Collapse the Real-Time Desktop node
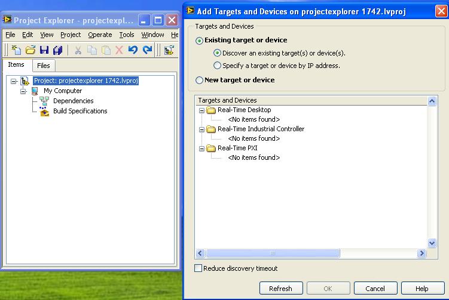The height and width of the screenshot is (300, 449). click(201, 110)
